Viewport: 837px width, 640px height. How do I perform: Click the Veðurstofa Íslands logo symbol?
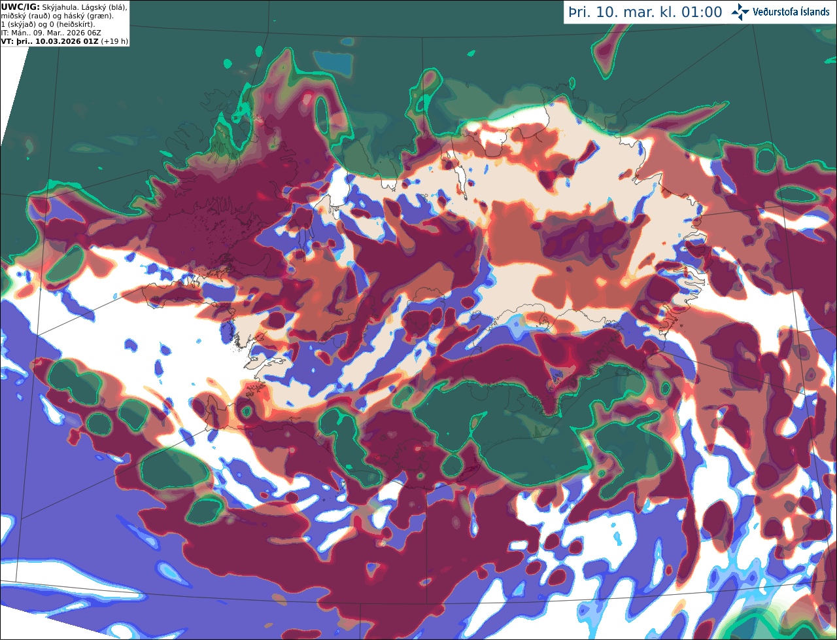pyautogui.click(x=740, y=12)
